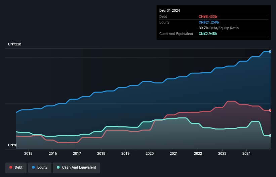Click the CN¥2.945b cash value
The height and width of the screenshot is (177, 276).
tap(208, 34)
